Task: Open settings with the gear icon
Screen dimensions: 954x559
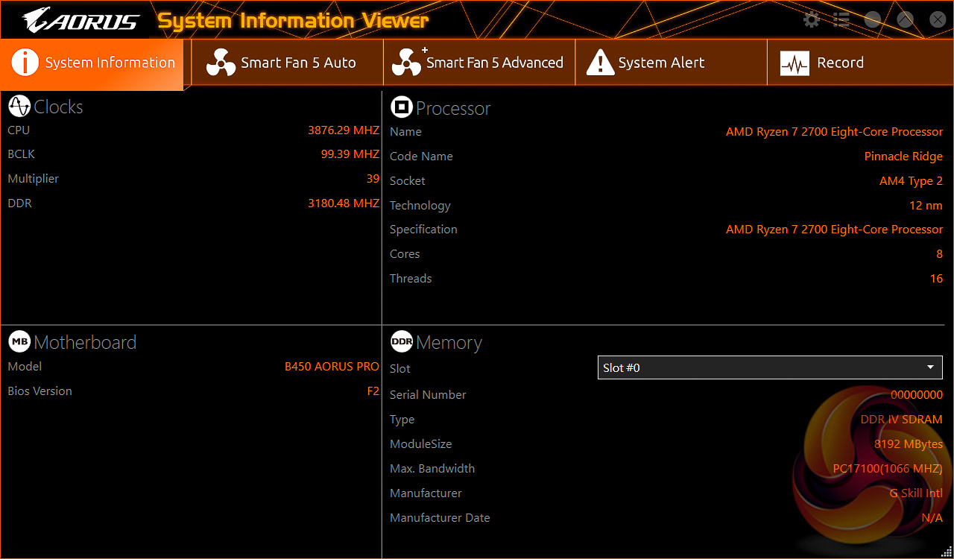Action: tap(812, 20)
